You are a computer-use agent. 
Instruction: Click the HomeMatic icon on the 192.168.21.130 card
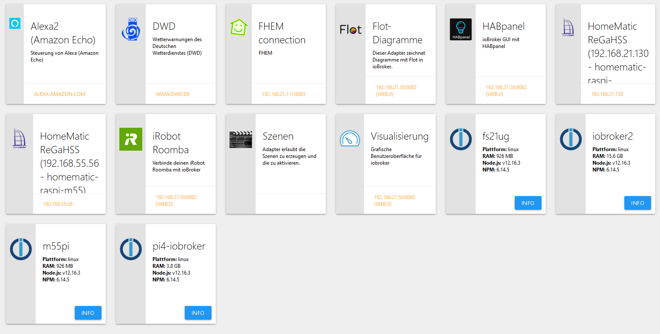(x=568, y=27)
